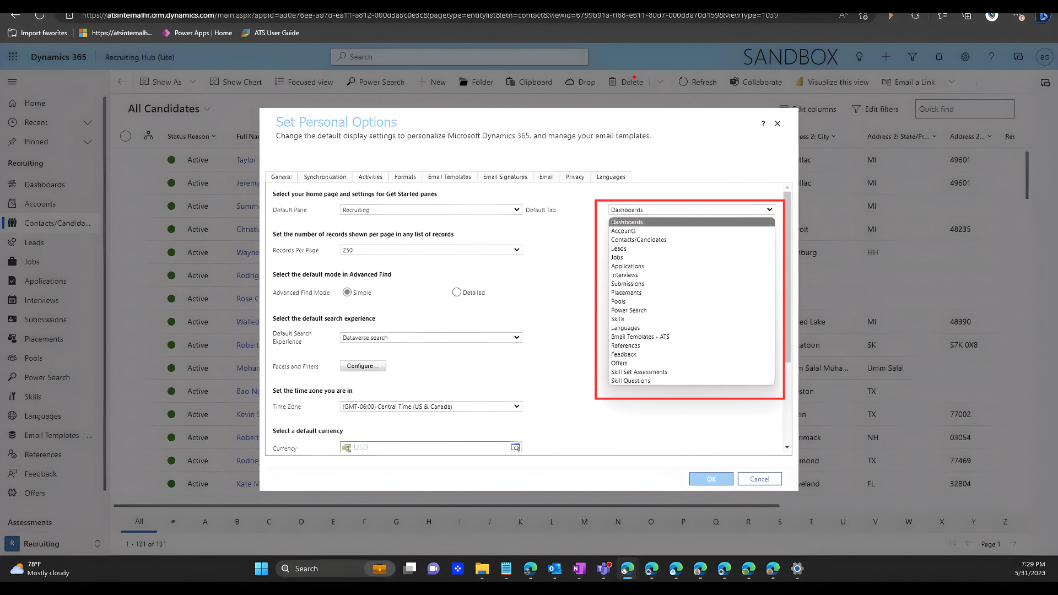Open the Records Per Page dropdown
The width and height of the screenshot is (1058, 595).
431,250
